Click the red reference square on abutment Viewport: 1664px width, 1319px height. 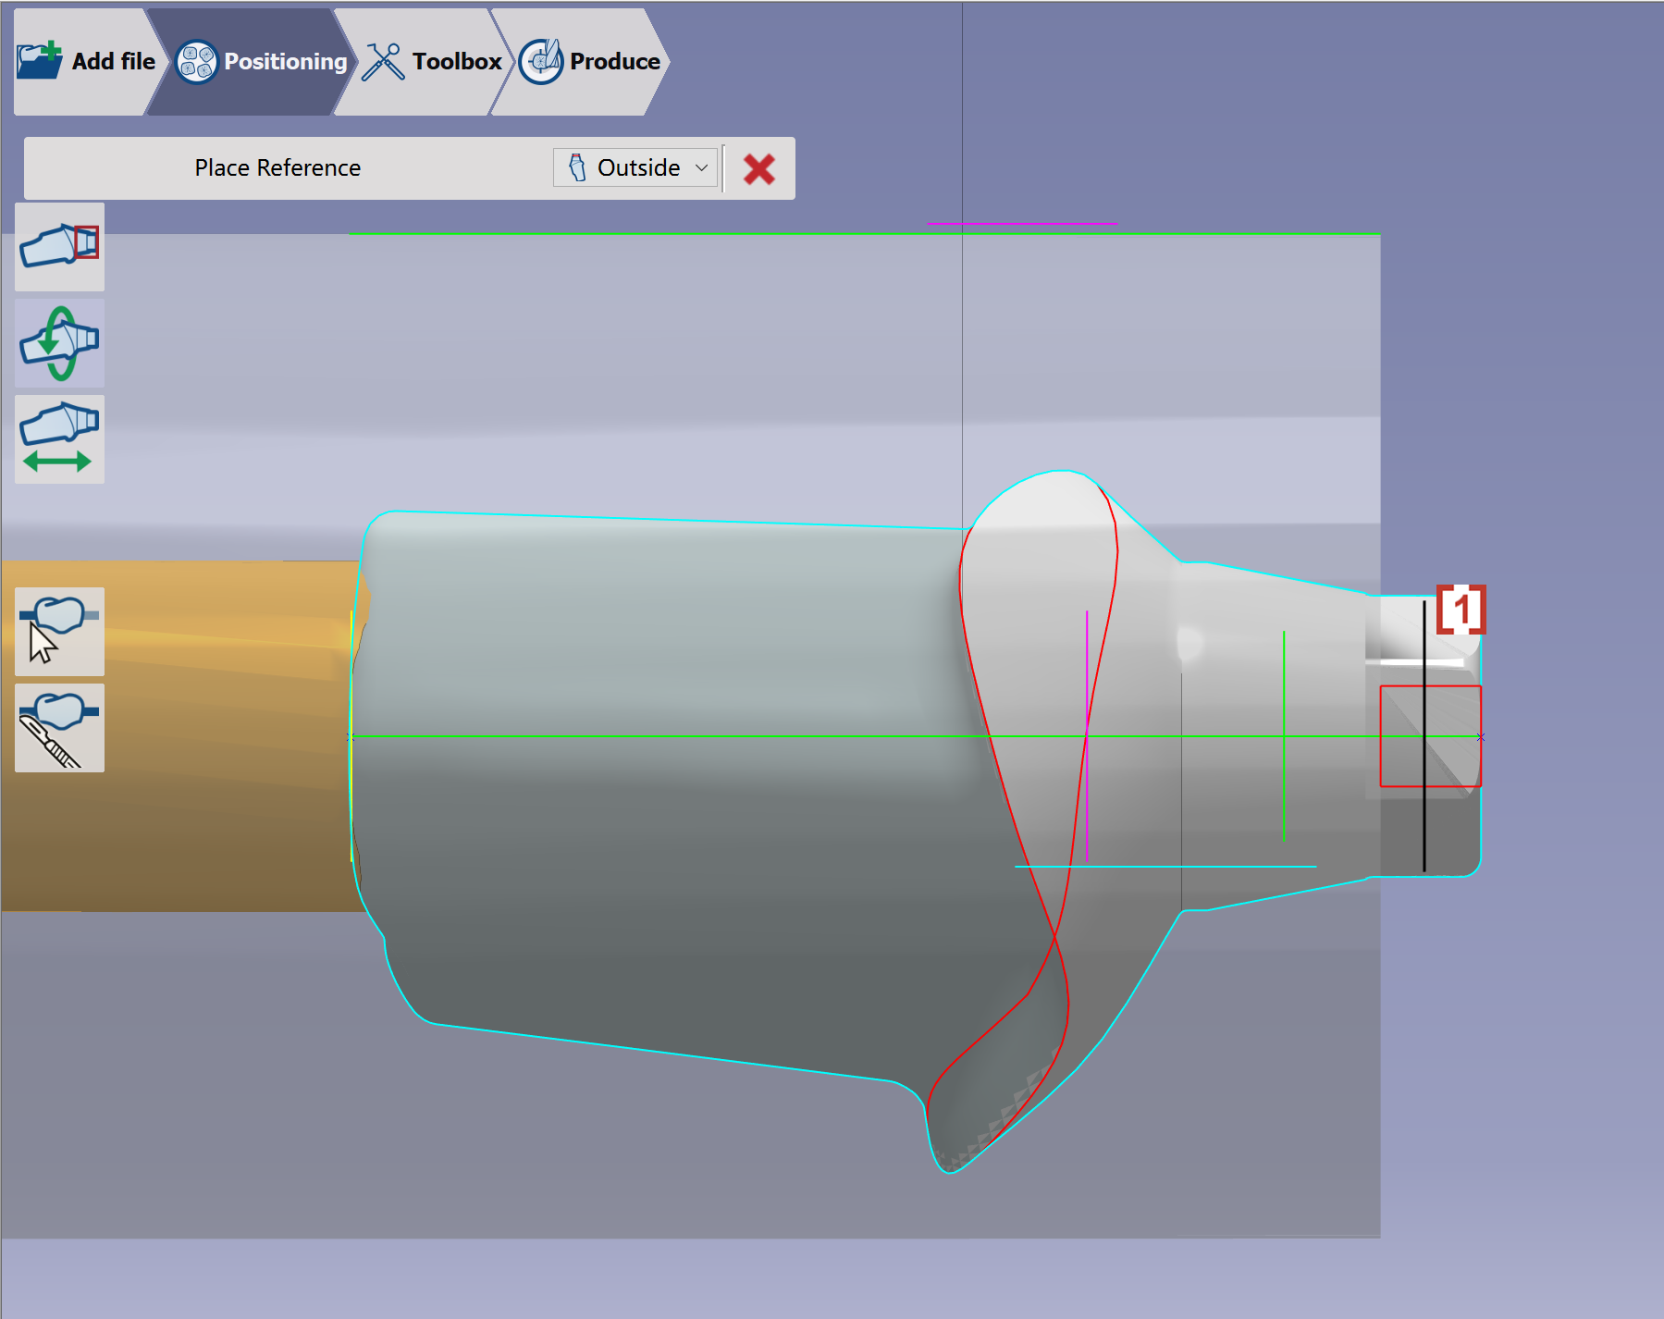pyautogui.click(x=1430, y=736)
